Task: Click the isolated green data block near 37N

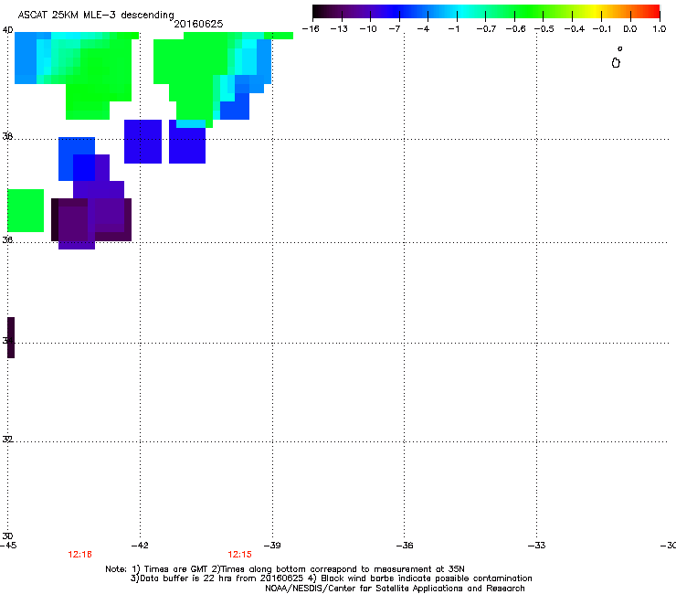Action: (26, 210)
